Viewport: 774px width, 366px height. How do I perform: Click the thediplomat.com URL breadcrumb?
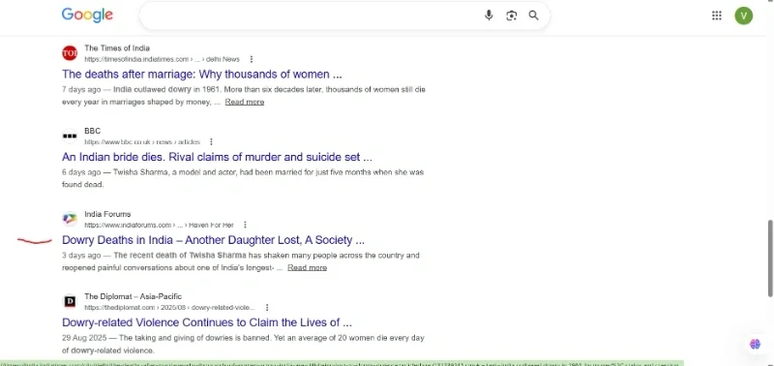170,307
